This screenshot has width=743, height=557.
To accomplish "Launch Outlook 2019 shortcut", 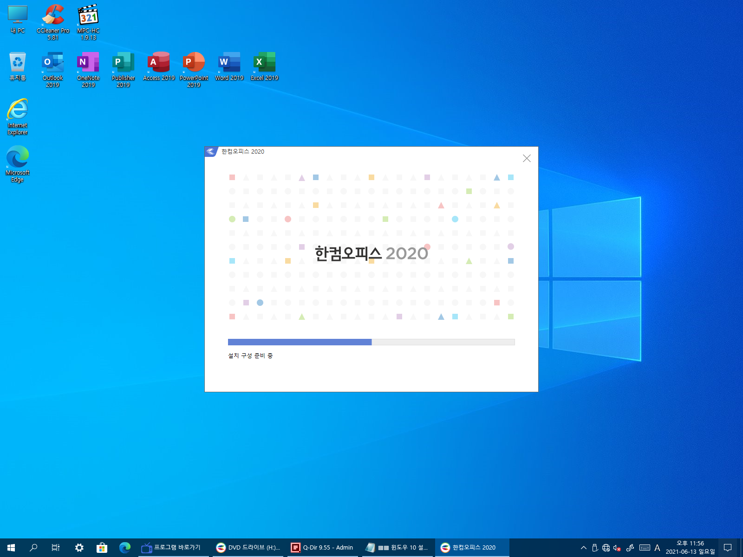I will pyautogui.click(x=53, y=70).
